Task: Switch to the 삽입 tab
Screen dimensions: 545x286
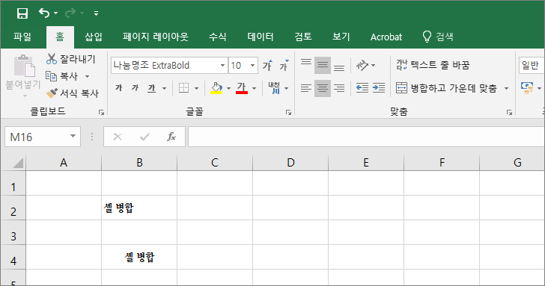Action: [93, 37]
